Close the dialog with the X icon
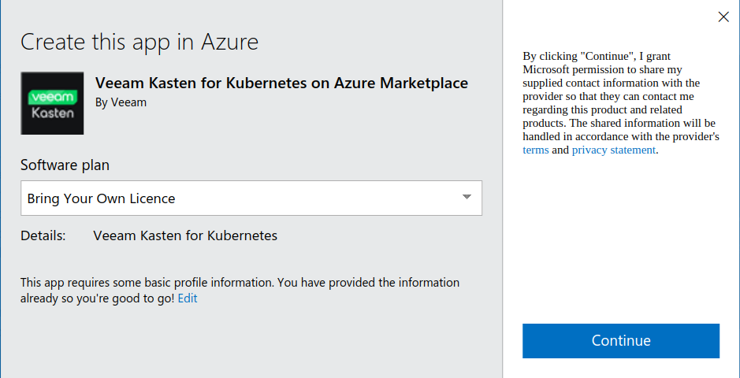The height and width of the screenshot is (378, 740). [x=723, y=17]
